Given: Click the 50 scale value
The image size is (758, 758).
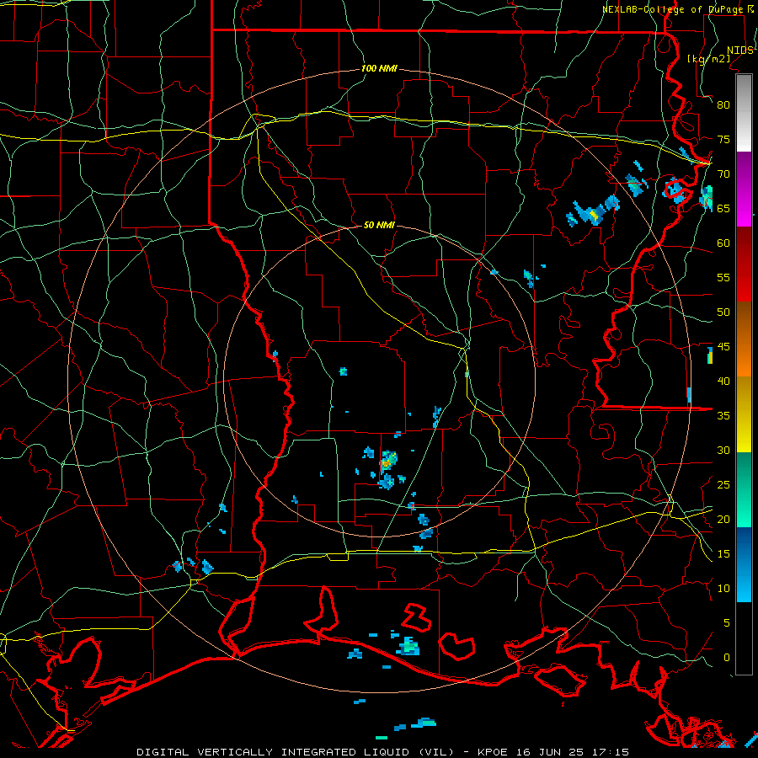Looking at the screenshot, I should (723, 312).
